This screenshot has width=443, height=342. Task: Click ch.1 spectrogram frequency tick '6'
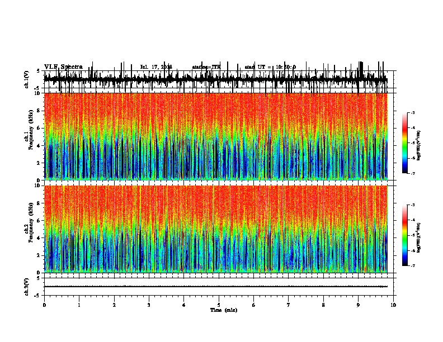[x=39, y=128]
